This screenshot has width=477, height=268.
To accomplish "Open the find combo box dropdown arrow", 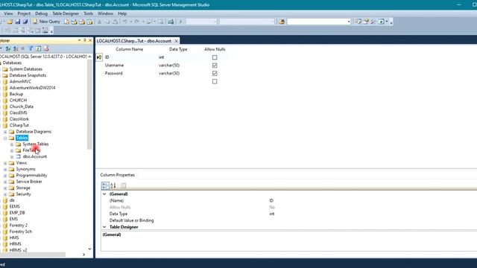I will tap(349, 22).
